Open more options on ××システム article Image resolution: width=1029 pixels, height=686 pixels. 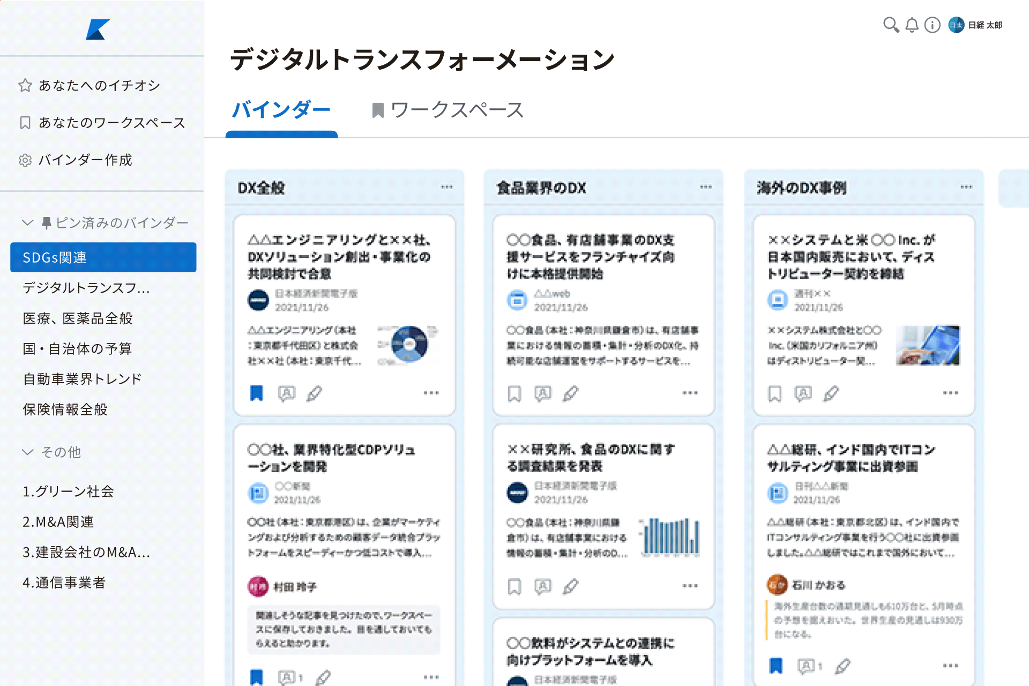click(x=951, y=393)
